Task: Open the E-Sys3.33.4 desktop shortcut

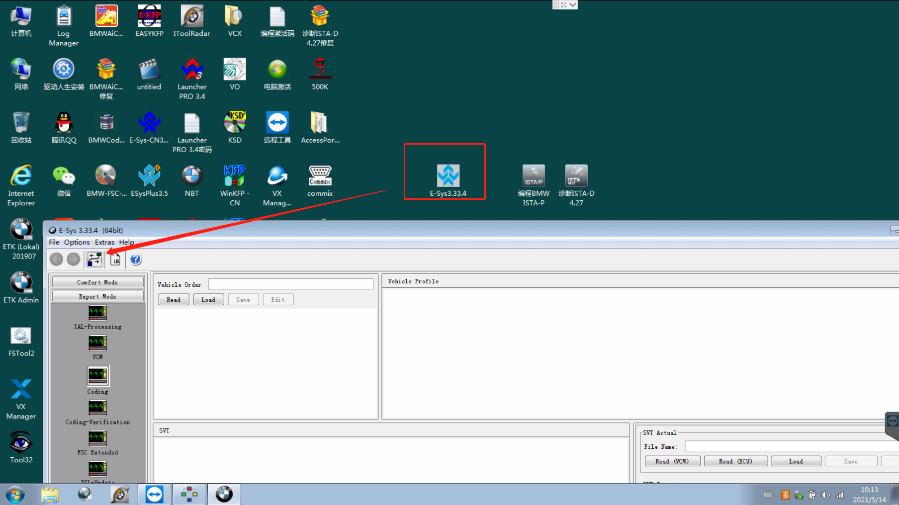Action: click(x=448, y=180)
